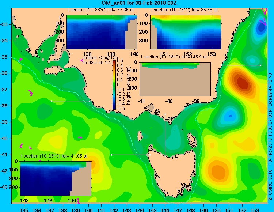This screenshot has height=212, width=274.
Task: Click the "drifters 72h@12h" label
Action: (x=100, y=58)
